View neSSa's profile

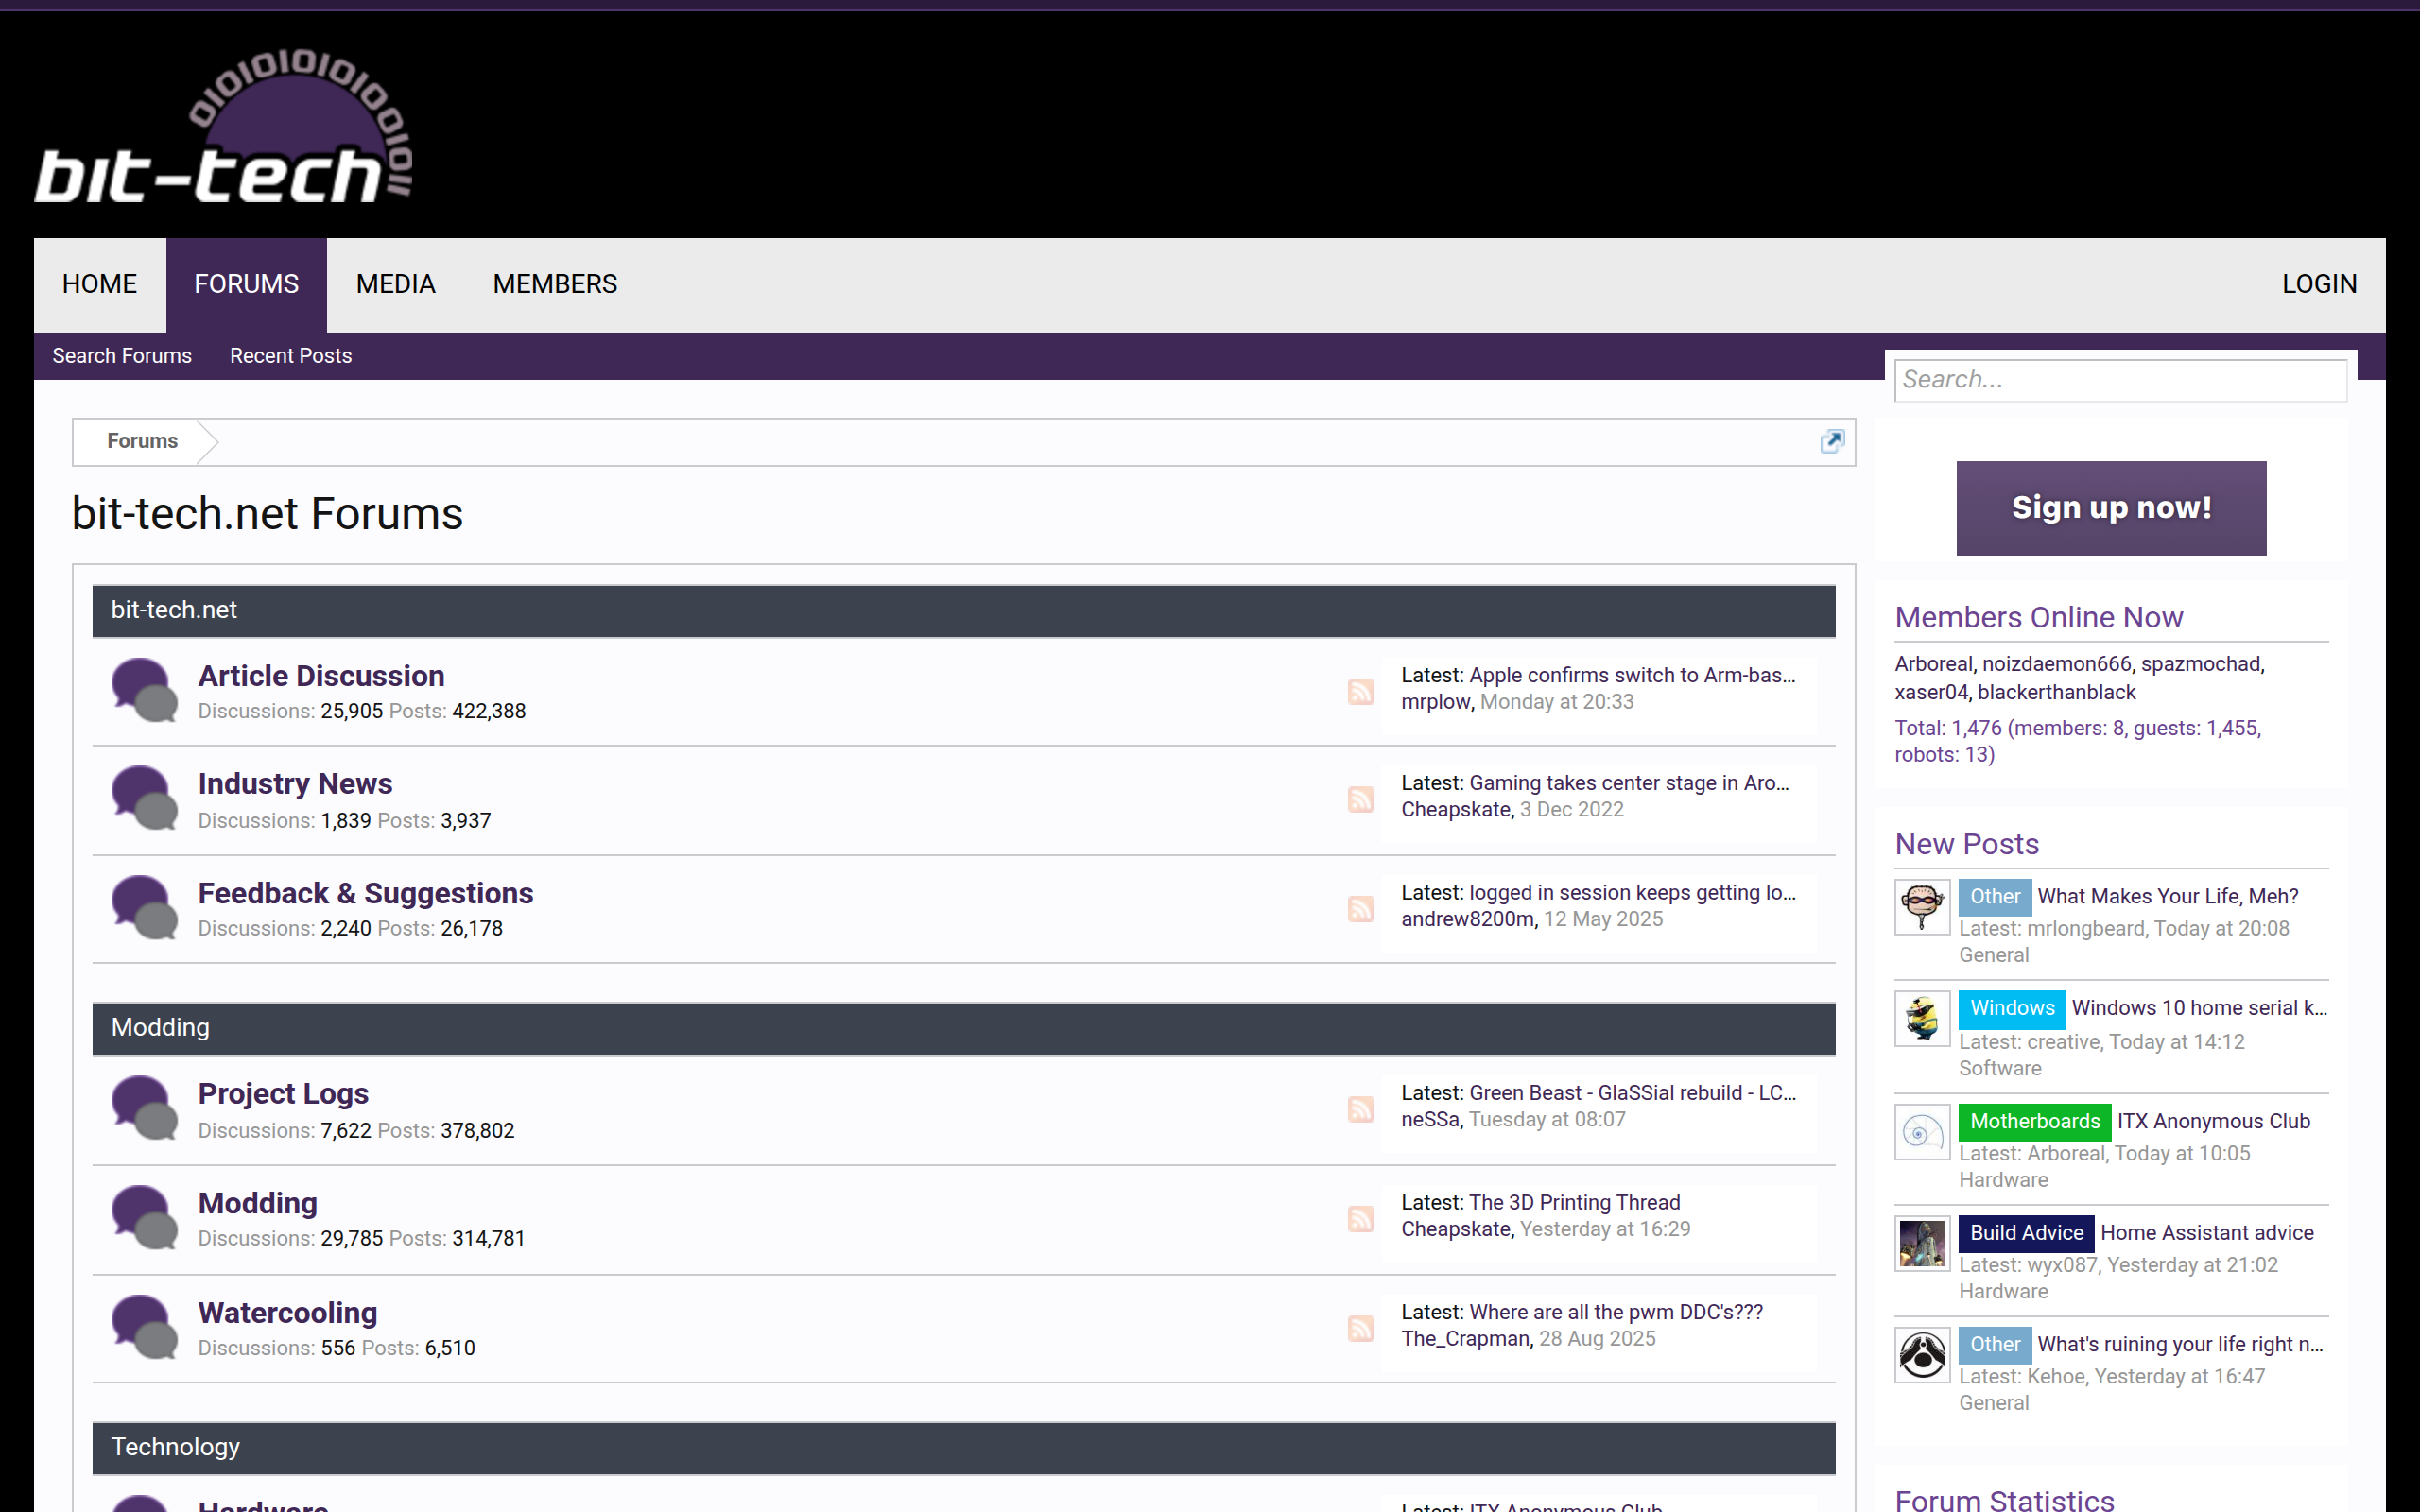click(x=1430, y=1120)
